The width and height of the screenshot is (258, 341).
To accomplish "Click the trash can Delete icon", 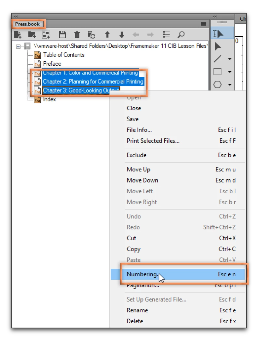I will [77, 35].
